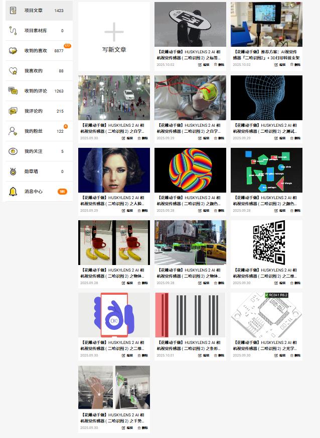This screenshot has height=438, width=320.
Task: Click the 我喜欢的 star icon
Action: (13, 71)
